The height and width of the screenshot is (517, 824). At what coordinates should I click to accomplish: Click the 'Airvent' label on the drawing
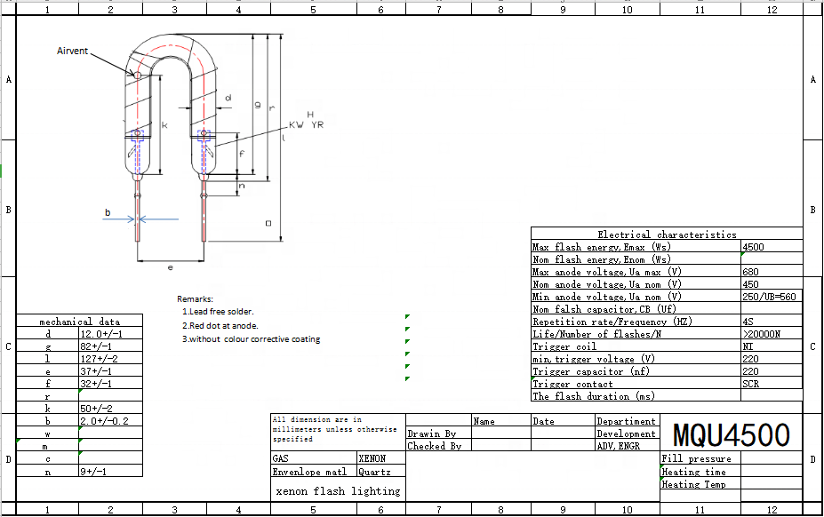tap(72, 51)
